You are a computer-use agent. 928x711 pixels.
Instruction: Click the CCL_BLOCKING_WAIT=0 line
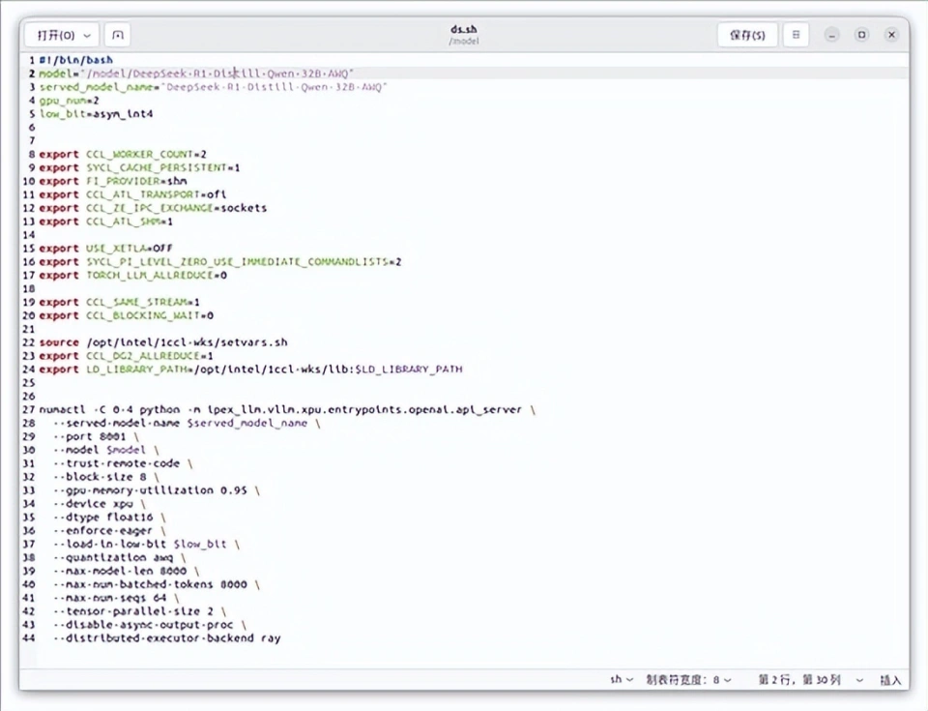click(x=126, y=315)
